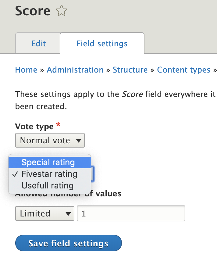Click the star shortcut icon beside Score

62,11
